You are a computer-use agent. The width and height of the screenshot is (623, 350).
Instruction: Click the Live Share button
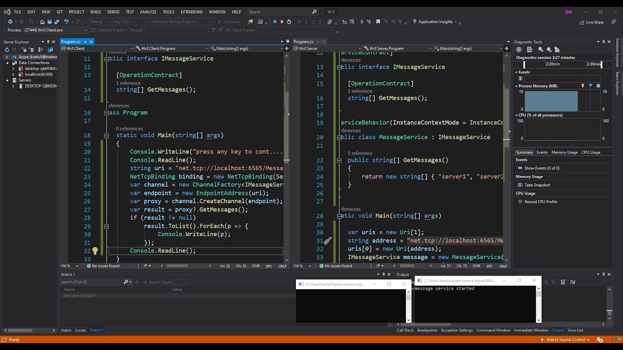pos(591,22)
